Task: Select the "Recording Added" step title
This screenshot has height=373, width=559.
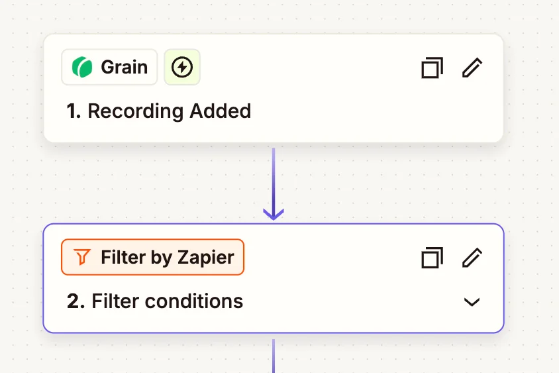Action: (169, 111)
